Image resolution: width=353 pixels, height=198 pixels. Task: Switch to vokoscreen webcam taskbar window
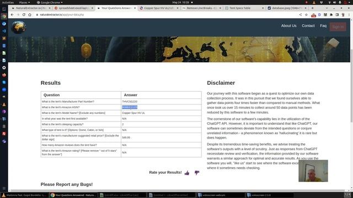coord(221,195)
